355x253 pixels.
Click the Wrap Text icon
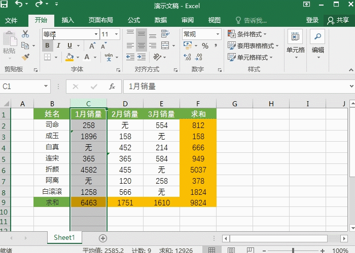(x=165, y=34)
